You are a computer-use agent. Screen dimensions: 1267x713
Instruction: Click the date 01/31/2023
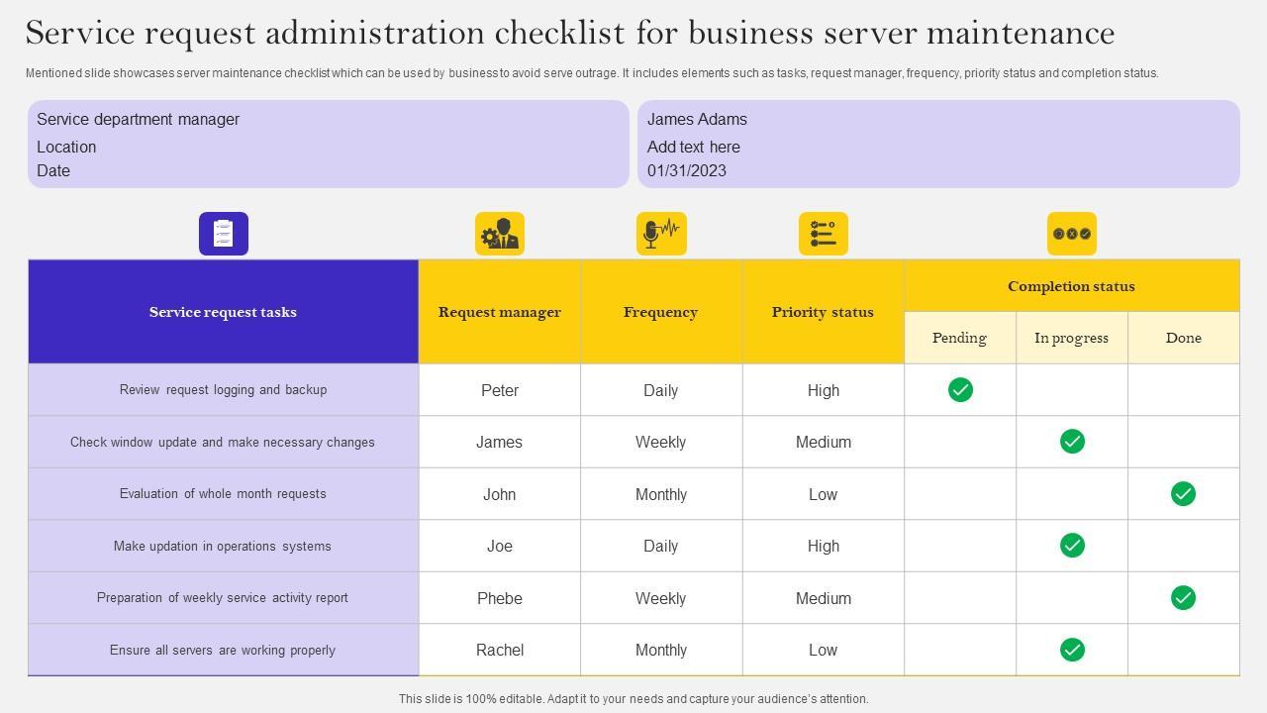[x=687, y=170]
